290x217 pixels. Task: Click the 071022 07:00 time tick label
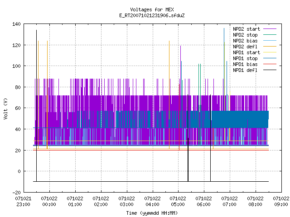(x=230, y=202)
